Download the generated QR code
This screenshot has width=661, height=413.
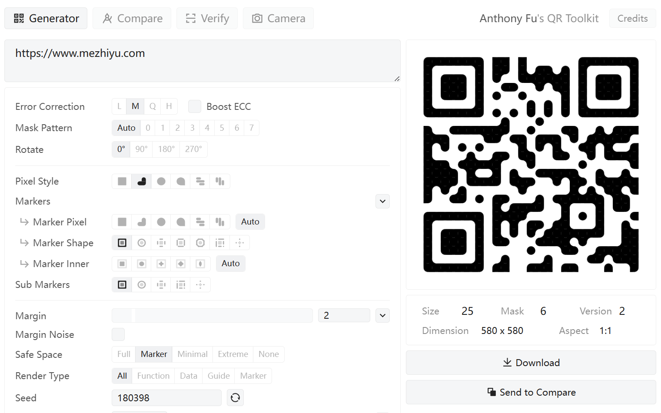coord(531,363)
